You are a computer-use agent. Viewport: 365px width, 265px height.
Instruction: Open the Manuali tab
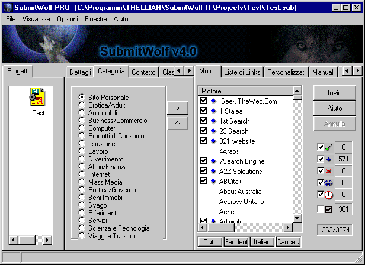[324, 72]
